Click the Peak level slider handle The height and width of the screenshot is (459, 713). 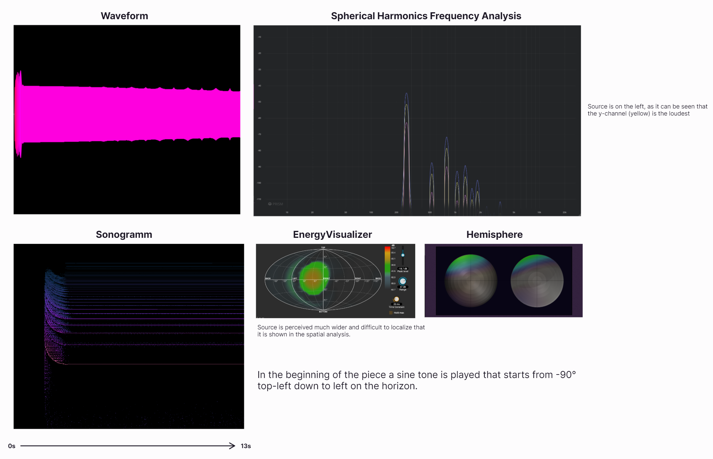tap(403, 255)
